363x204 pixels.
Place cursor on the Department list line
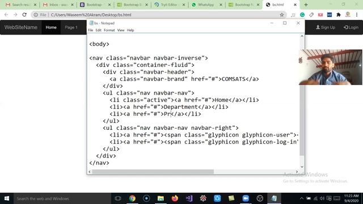point(169,107)
